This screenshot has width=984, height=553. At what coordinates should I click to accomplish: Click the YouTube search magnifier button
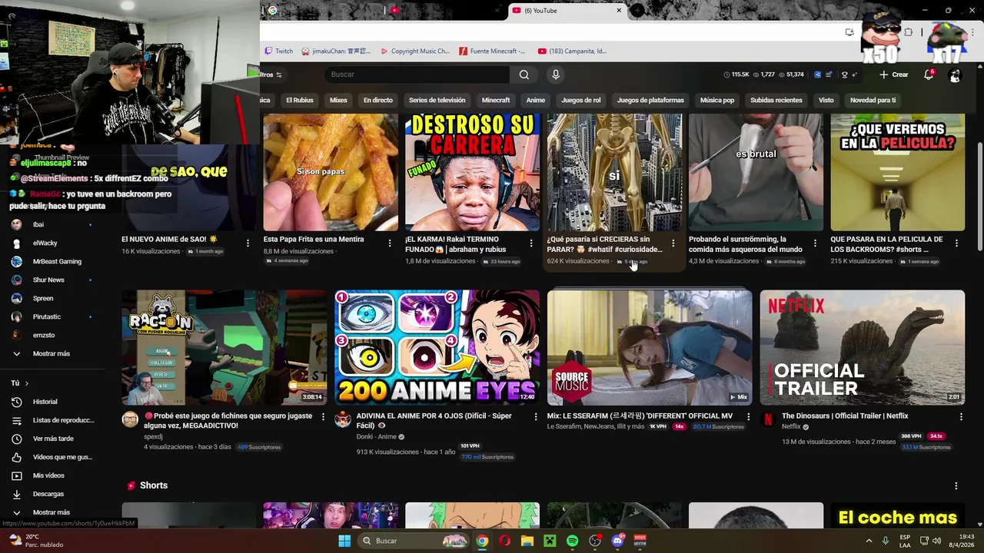524,75
